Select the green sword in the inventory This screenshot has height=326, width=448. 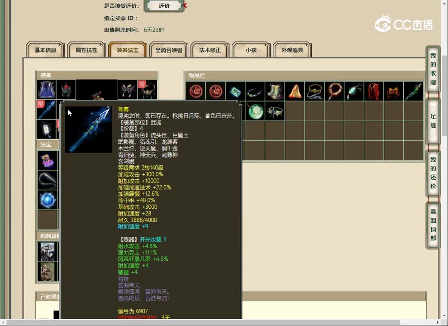[x=414, y=91]
